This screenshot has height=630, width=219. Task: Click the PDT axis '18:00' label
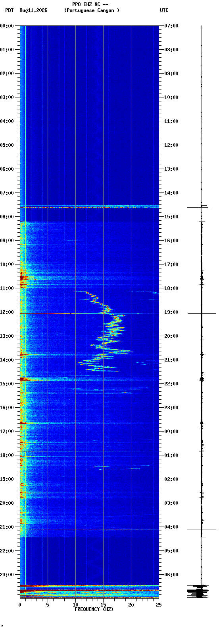[x=7, y=455]
